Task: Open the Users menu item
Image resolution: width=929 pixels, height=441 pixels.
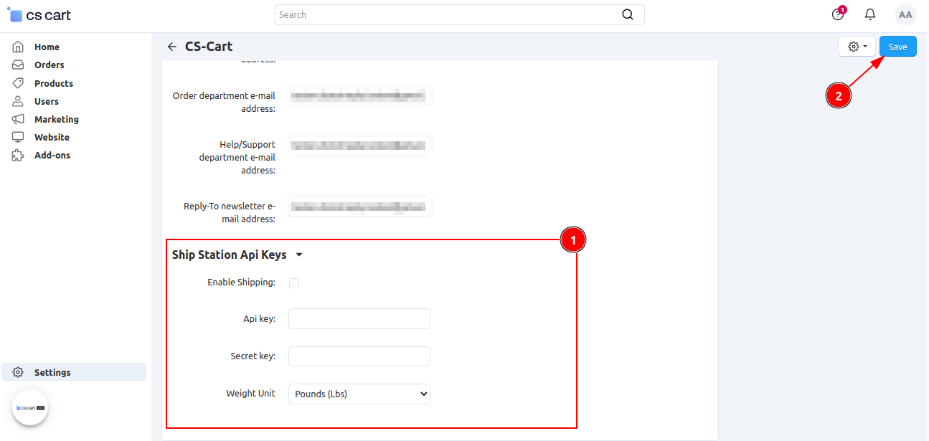Action: [x=47, y=101]
